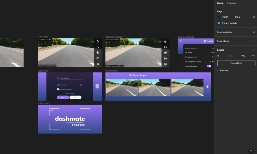Toggle page background visibility eye icon
The width and height of the screenshot is (257, 154).
coord(254,17)
